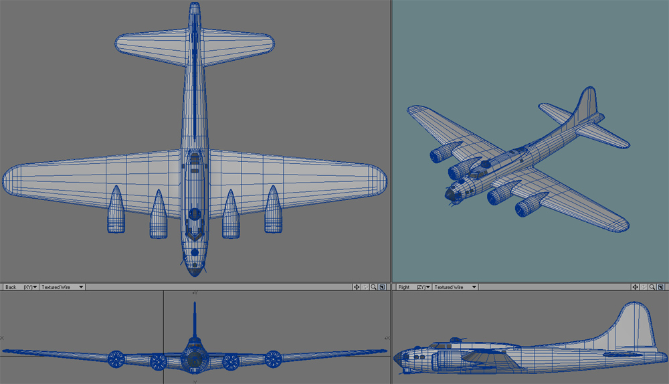This screenshot has width=669, height=384.
Task: Activate the zoom magnifier in Back viewport
Action: [373, 287]
